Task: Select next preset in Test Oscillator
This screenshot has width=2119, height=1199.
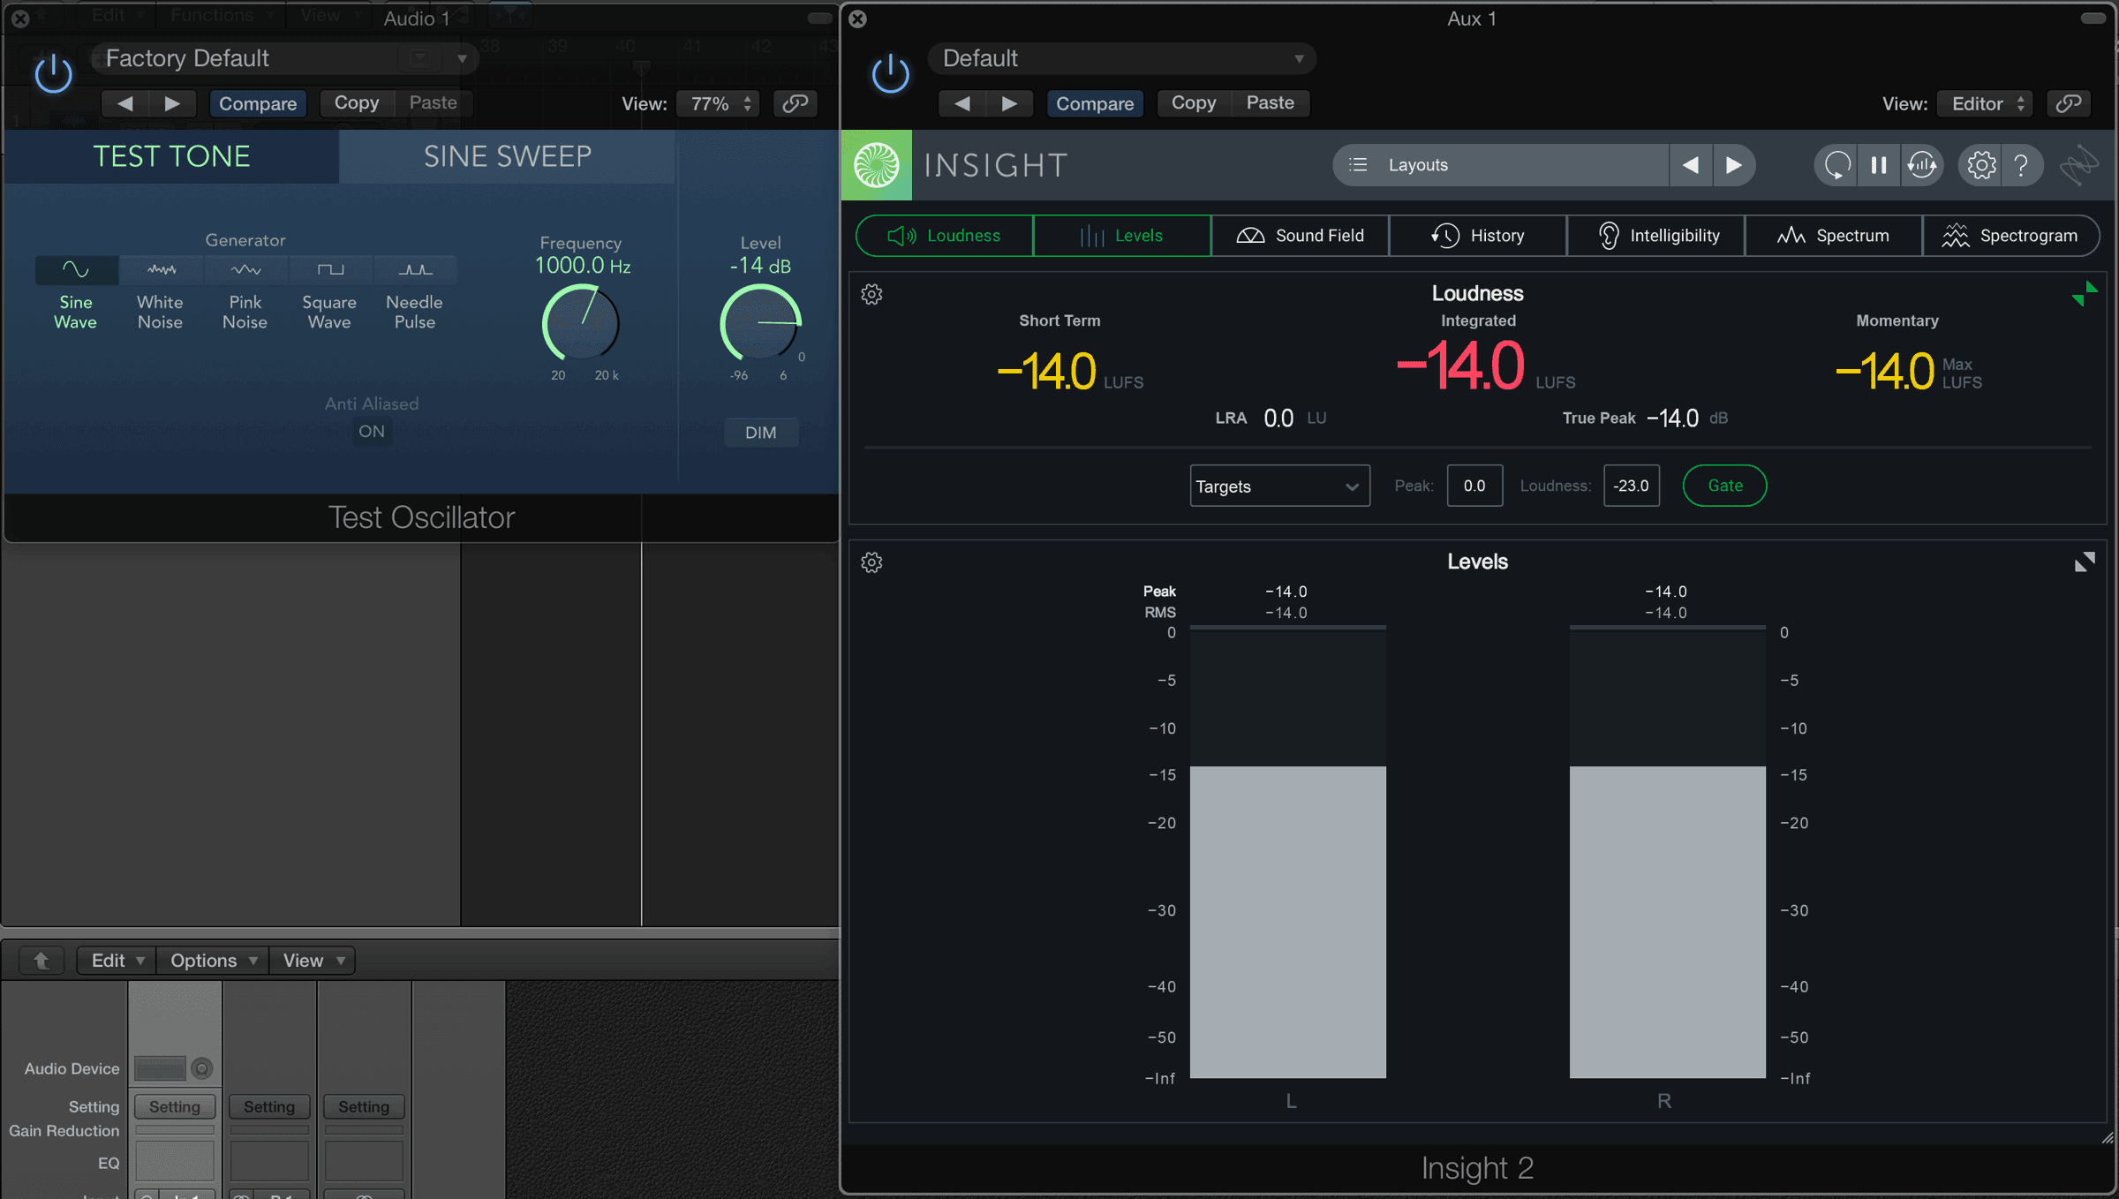Action: click(172, 103)
